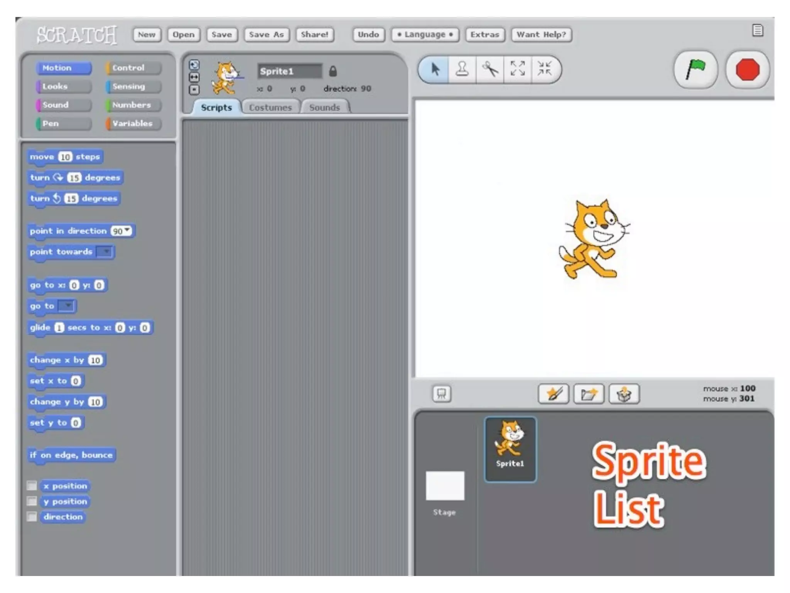This screenshot has width=790, height=593.
Task: Click the New button
Action: tap(147, 34)
